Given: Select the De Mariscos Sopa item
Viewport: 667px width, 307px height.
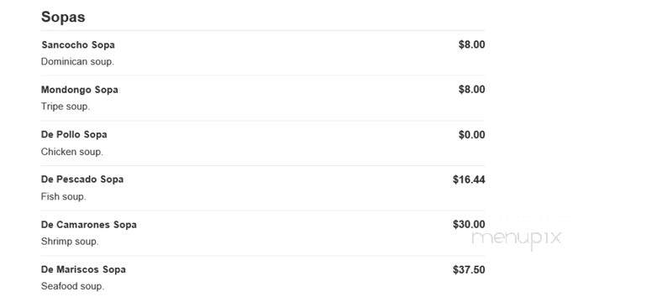Looking at the screenshot, I should [83, 269].
